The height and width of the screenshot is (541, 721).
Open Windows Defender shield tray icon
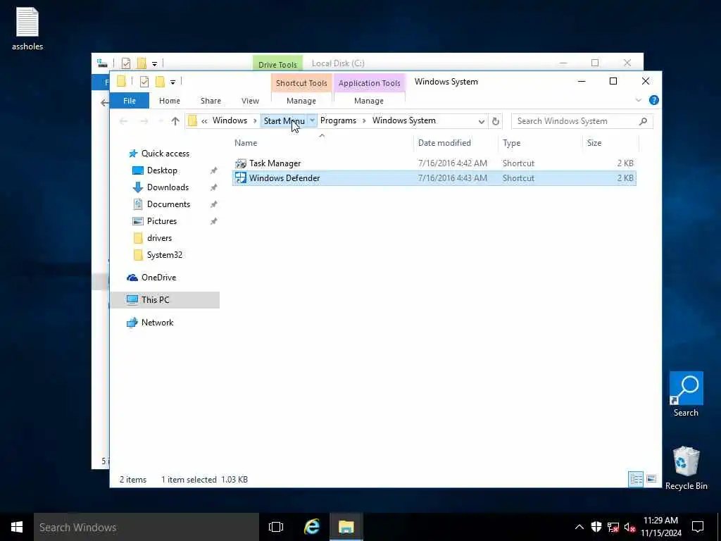(596, 527)
